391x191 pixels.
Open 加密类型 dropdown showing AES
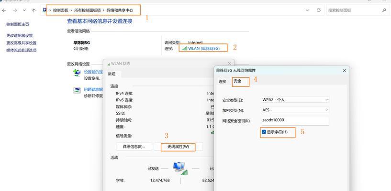coord(295,110)
